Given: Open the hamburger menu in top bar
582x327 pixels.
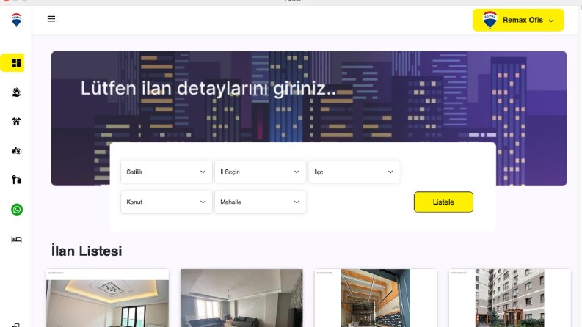Looking at the screenshot, I should point(51,19).
